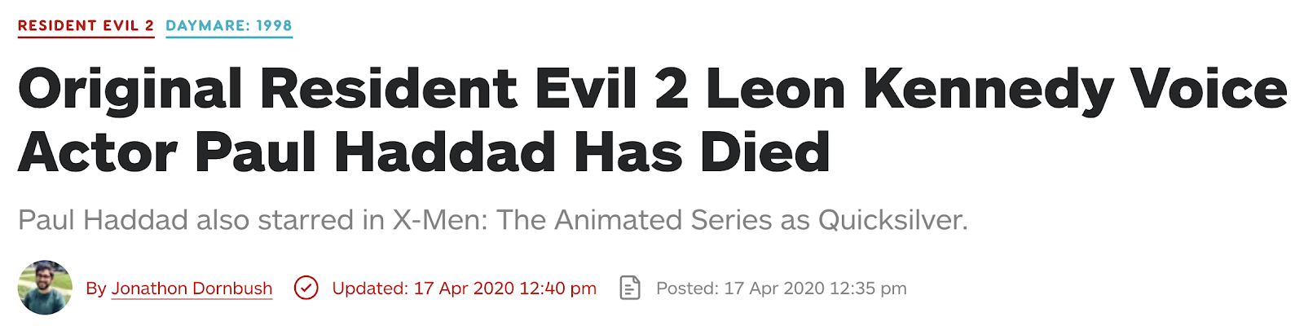The image size is (1304, 326).
Task: Click the Updated 17 Apr 2020 date
Action: pos(465,289)
